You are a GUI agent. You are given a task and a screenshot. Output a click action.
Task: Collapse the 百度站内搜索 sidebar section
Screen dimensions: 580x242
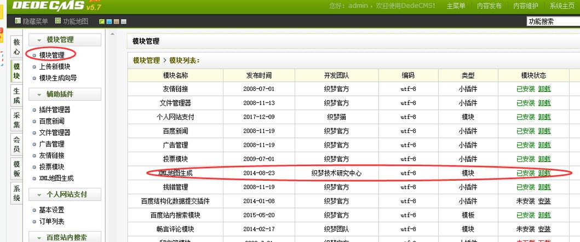point(65,237)
